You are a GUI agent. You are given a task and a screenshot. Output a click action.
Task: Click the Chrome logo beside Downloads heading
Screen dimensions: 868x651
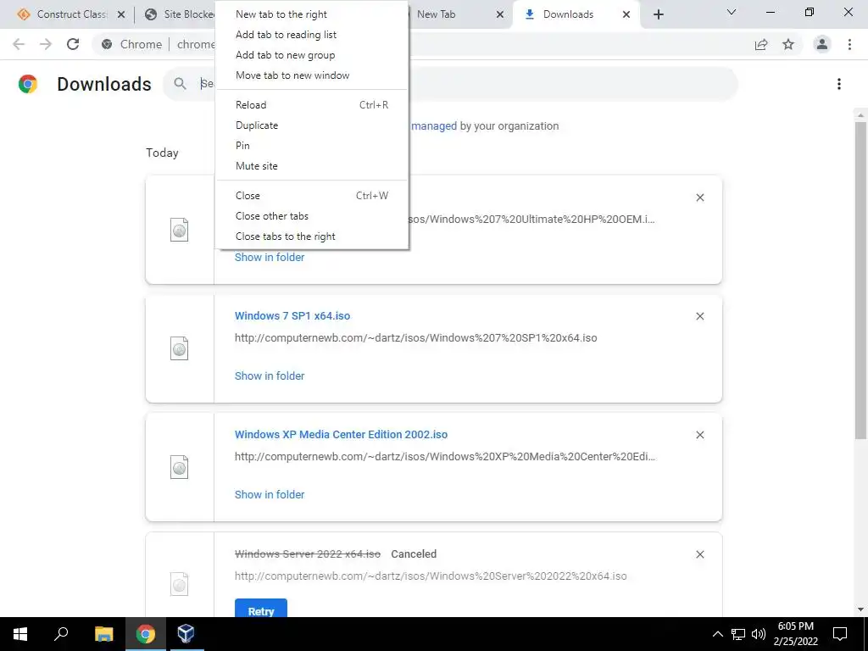[28, 84]
